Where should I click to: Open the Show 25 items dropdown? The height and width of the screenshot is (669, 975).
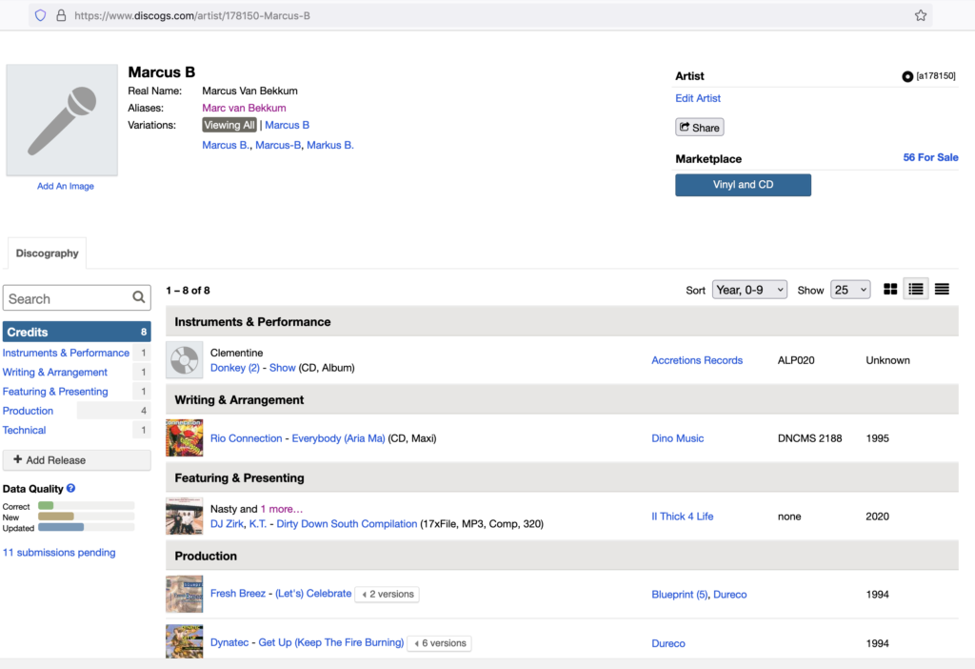[850, 290]
